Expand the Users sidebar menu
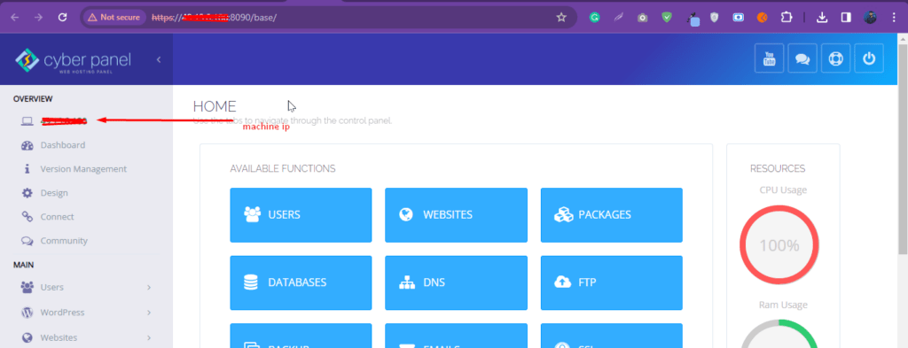This screenshot has height=348, width=908. click(86, 287)
